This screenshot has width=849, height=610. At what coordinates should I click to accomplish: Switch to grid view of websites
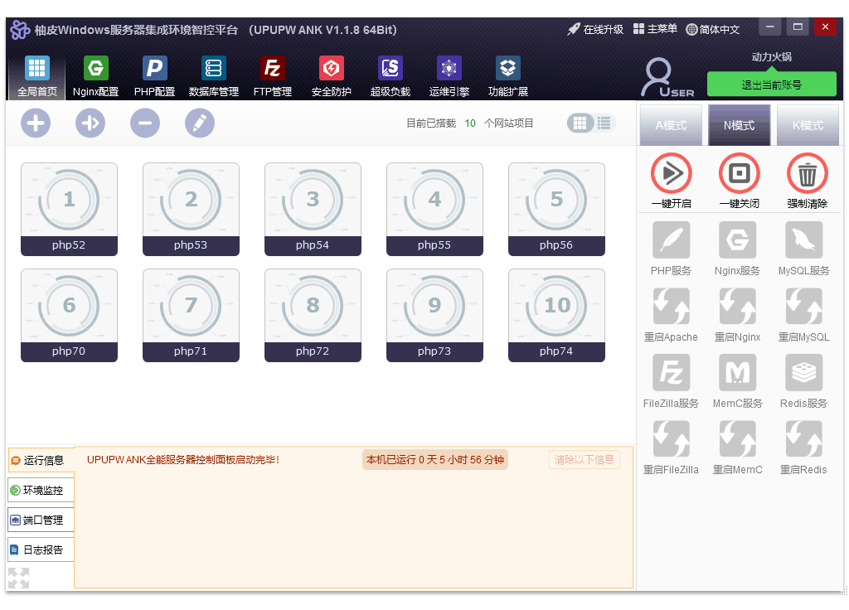[580, 123]
